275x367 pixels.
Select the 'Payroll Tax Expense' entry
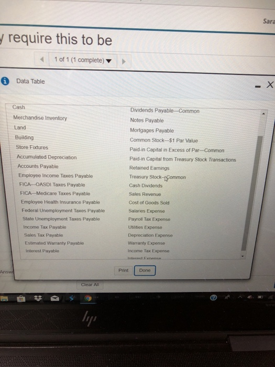point(149,219)
